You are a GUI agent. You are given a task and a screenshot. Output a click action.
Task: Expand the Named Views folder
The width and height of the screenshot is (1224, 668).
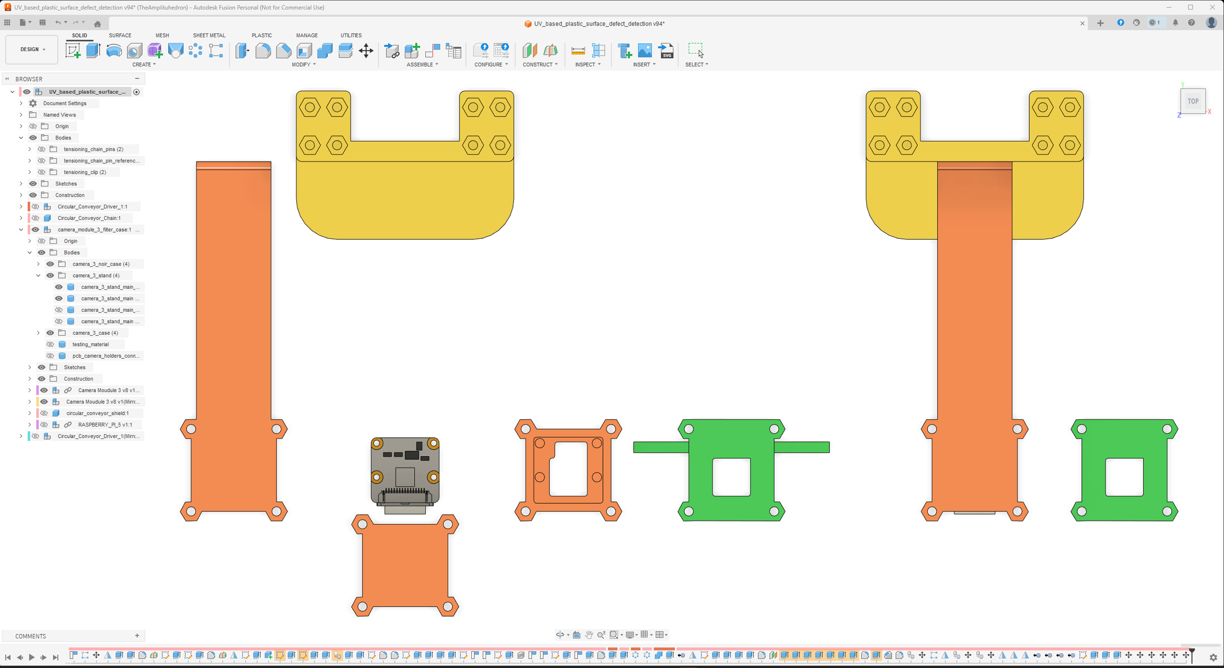21,115
